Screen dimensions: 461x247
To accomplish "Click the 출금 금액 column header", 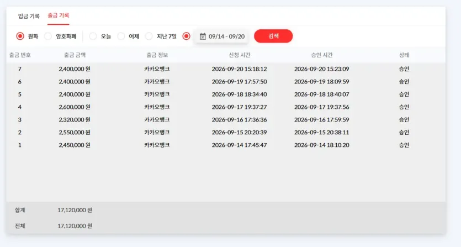I will pyautogui.click(x=75, y=55).
